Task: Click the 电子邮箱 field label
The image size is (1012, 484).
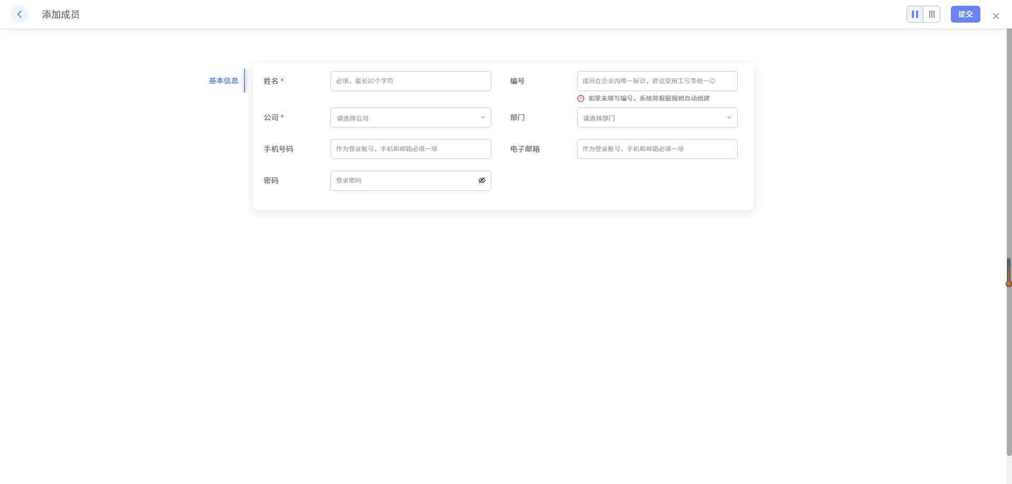Action: tap(524, 149)
